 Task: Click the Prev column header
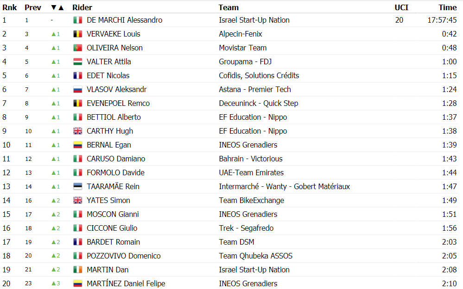(33, 8)
